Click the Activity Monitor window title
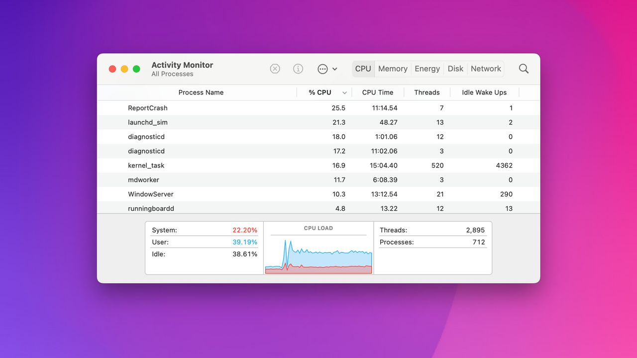Screen dimensions: 637x358 [182, 65]
